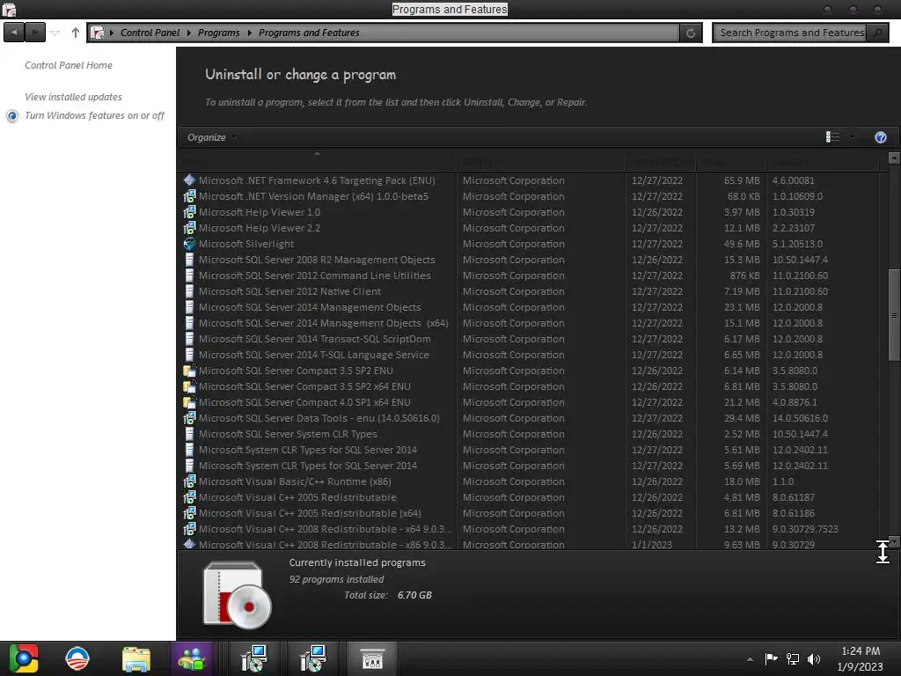901x676 pixels.
Task: Go forward using the navigation arrow
Action: click(35, 33)
